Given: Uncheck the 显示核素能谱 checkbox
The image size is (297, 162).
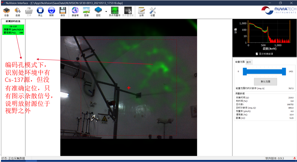Looking at the screenshot, I should [256, 54].
